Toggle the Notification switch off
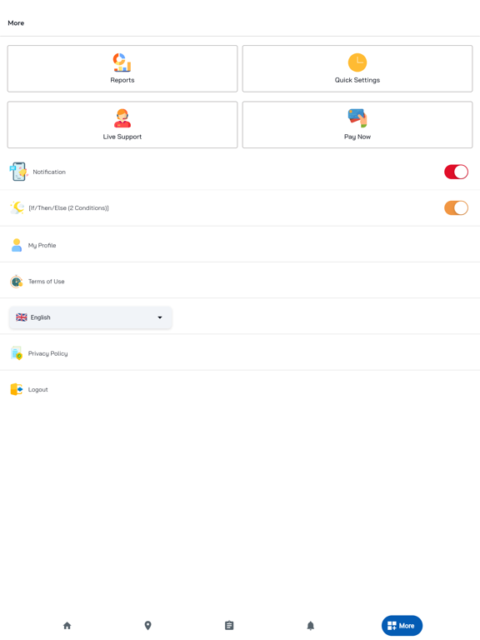The height and width of the screenshot is (640, 480). [x=456, y=172]
